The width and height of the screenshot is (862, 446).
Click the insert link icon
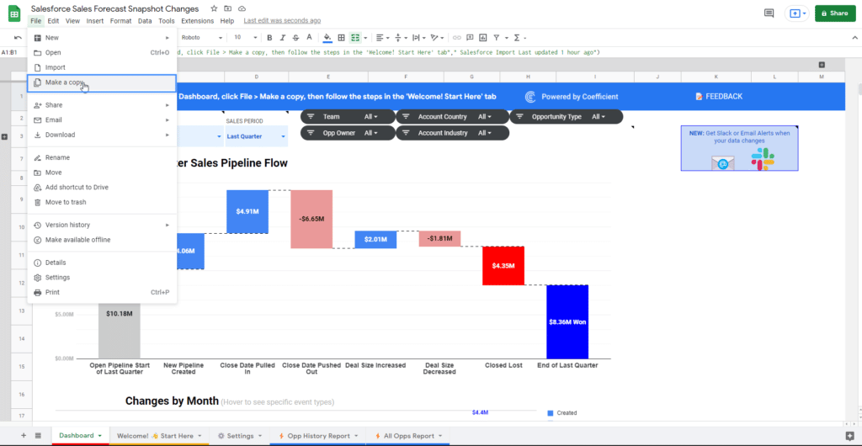457,38
